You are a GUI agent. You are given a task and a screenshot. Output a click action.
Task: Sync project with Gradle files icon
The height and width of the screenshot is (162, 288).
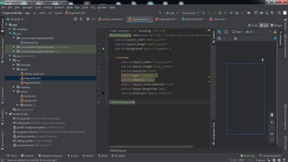click(x=261, y=13)
